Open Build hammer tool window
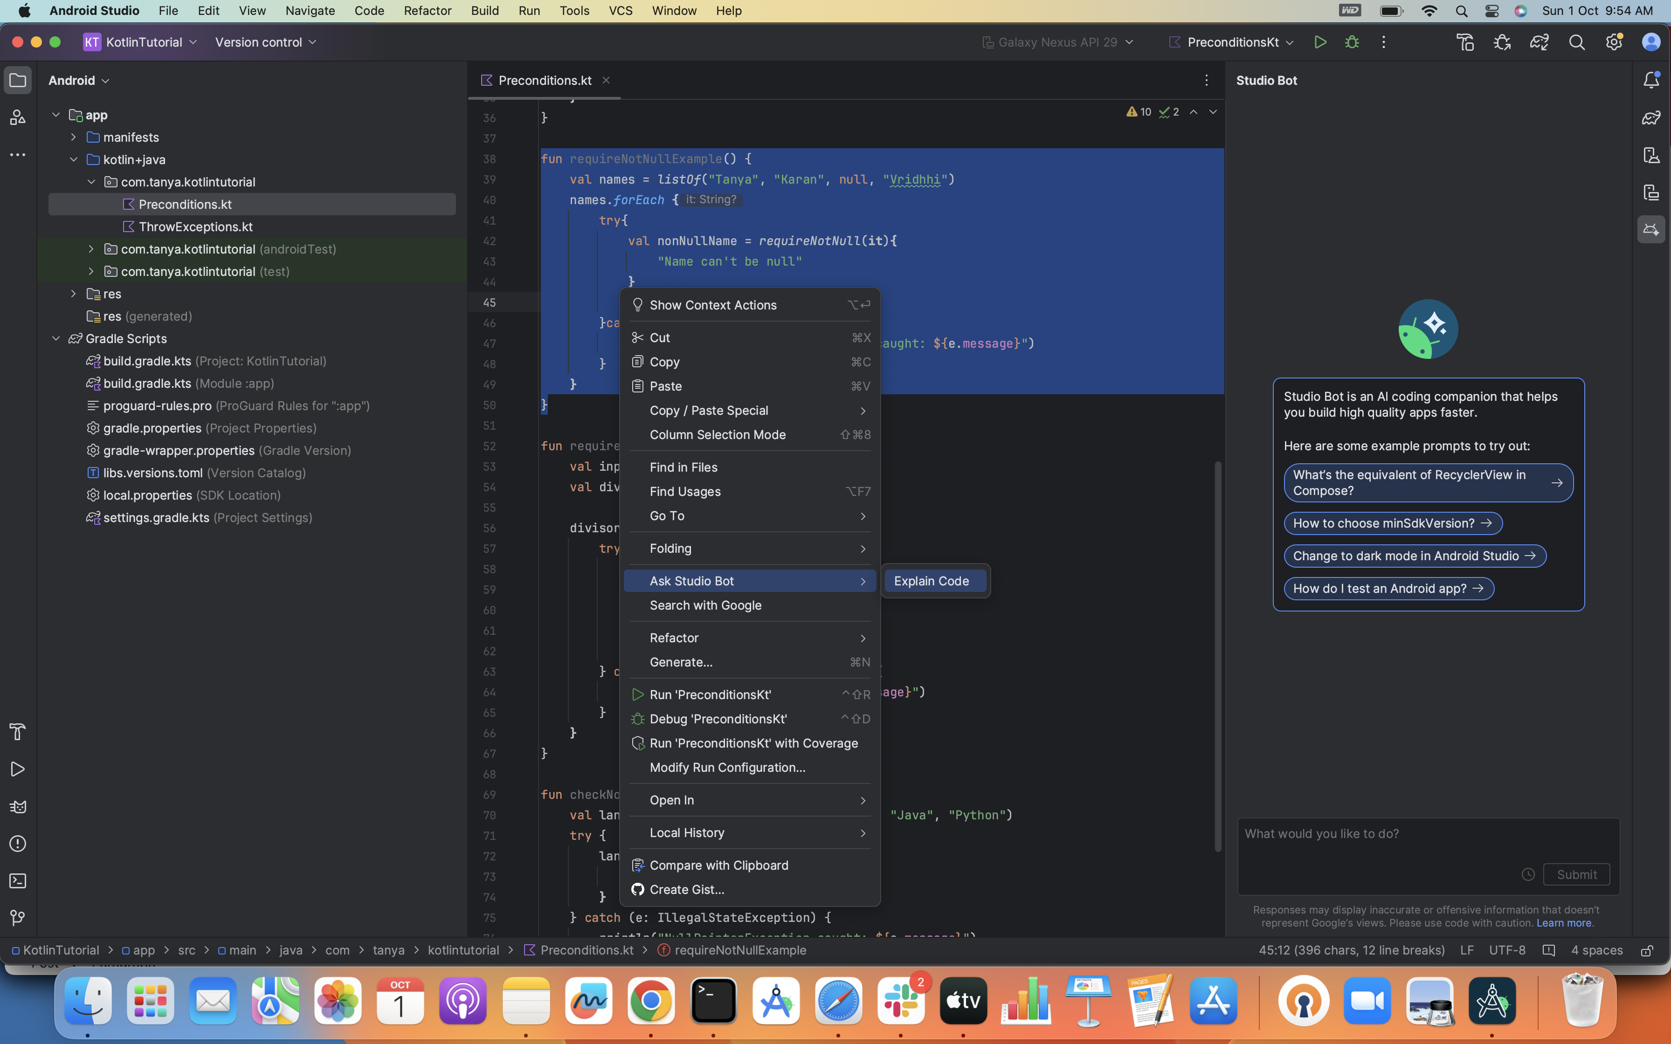The image size is (1671, 1044). coord(18,731)
